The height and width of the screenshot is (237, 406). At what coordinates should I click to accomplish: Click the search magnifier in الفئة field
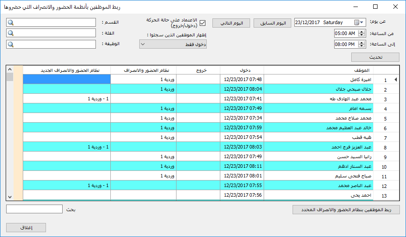click(11, 33)
